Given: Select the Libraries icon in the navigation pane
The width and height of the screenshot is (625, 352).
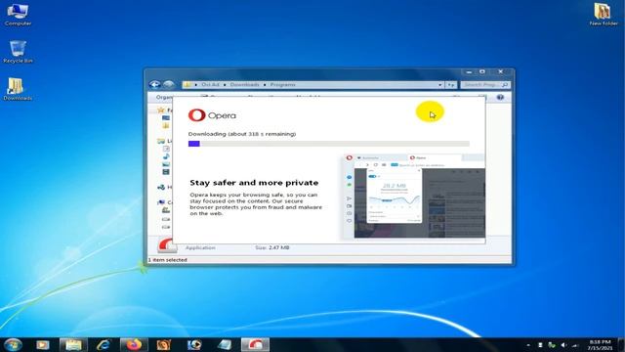Looking at the screenshot, I should click(x=161, y=141).
